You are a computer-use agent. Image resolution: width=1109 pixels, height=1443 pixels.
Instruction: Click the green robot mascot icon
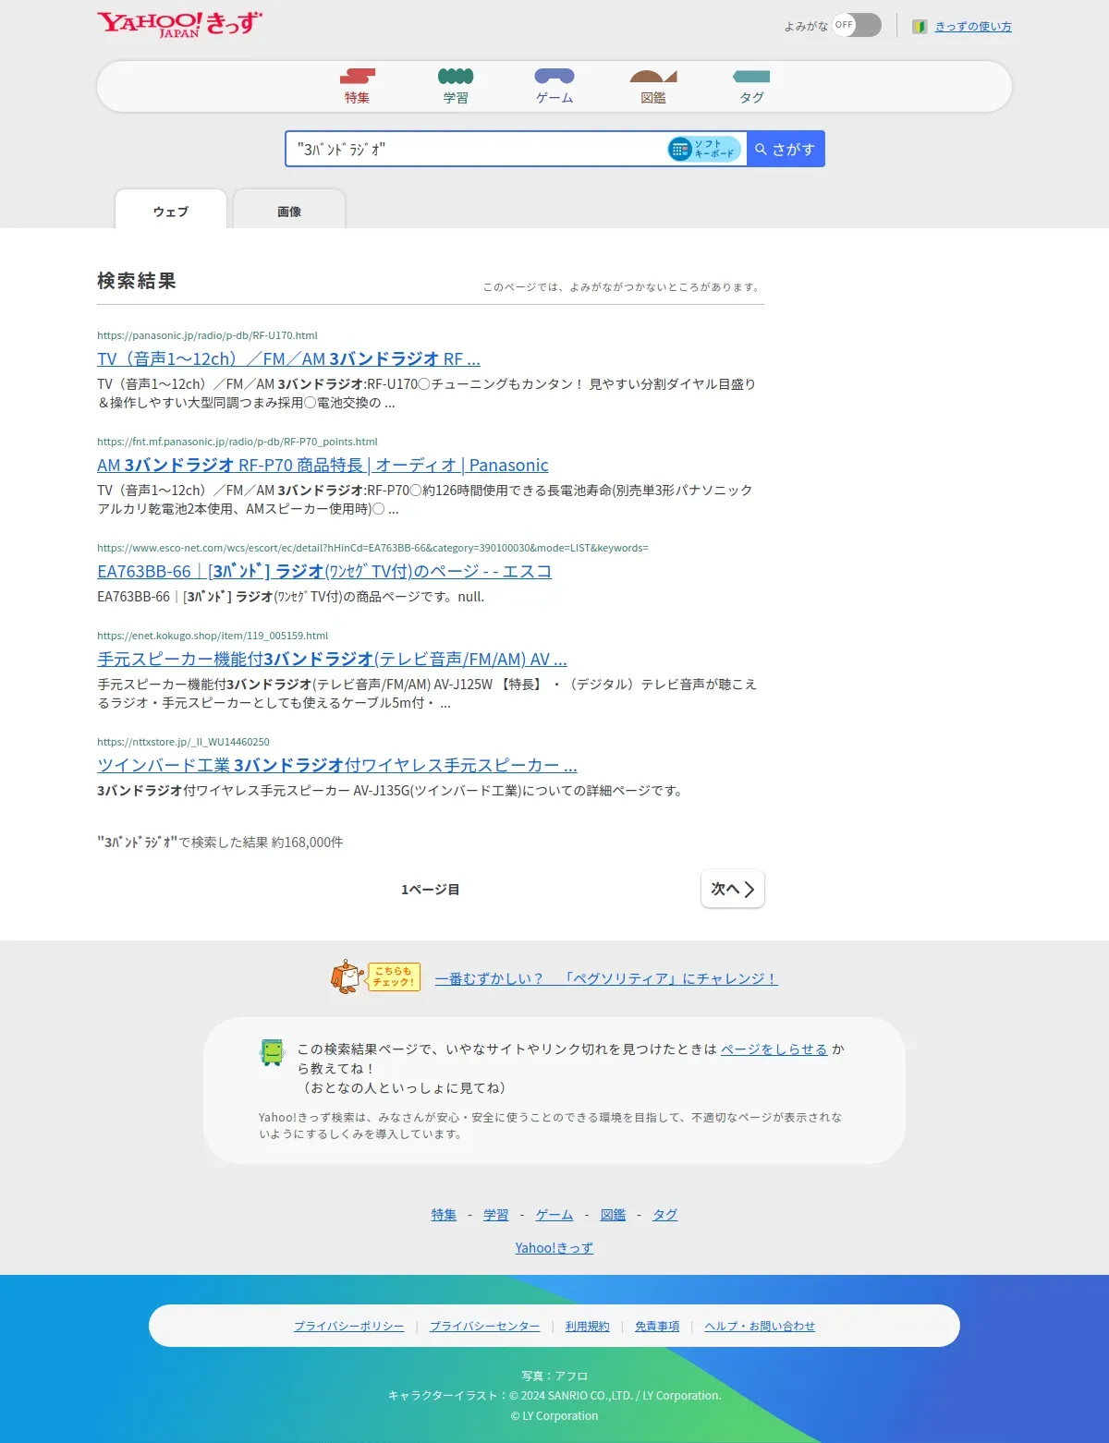(x=273, y=1052)
